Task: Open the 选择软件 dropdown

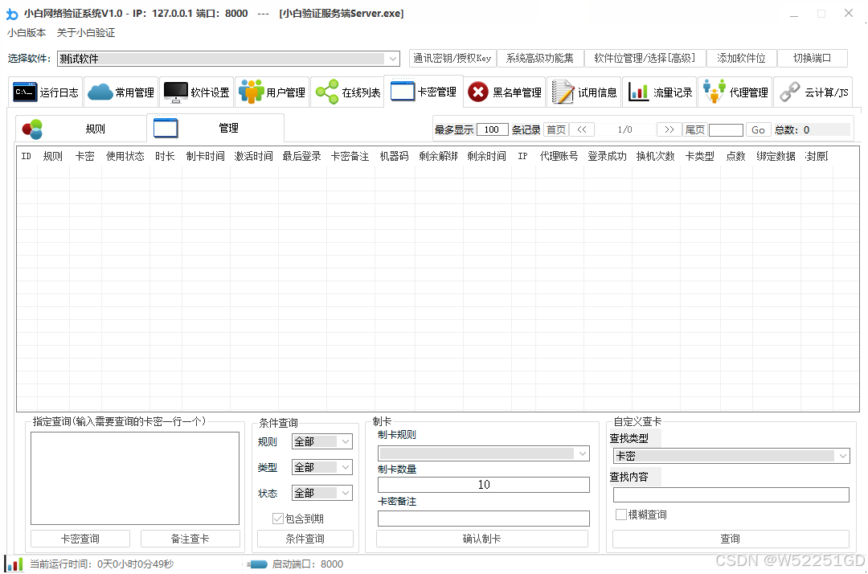Action: coord(228,59)
